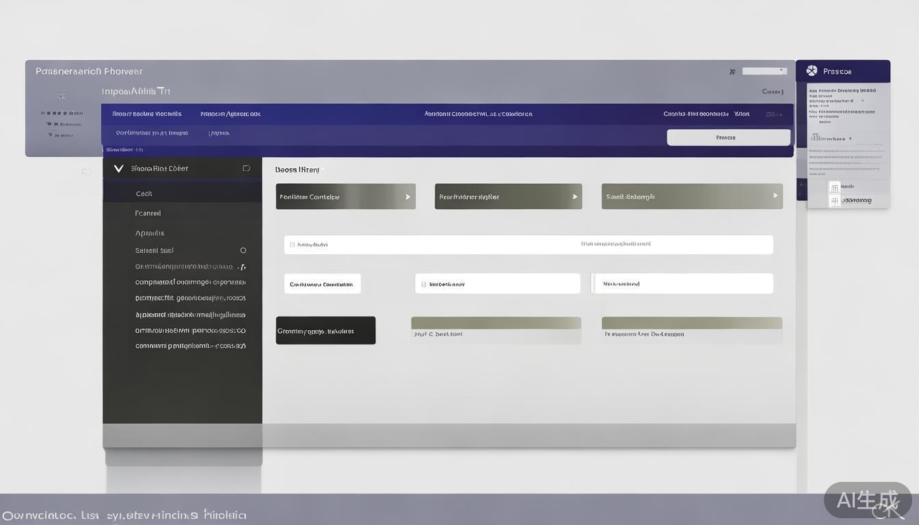The height and width of the screenshot is (525, 919).
Task: Click the white button in the blue bar
Action: 728,137
